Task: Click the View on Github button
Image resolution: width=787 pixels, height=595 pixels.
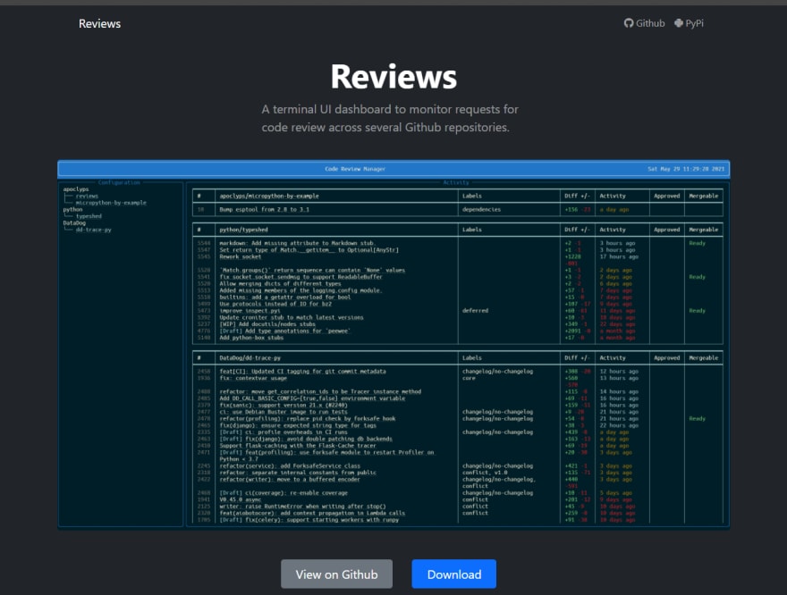Action: pos(337,574)
